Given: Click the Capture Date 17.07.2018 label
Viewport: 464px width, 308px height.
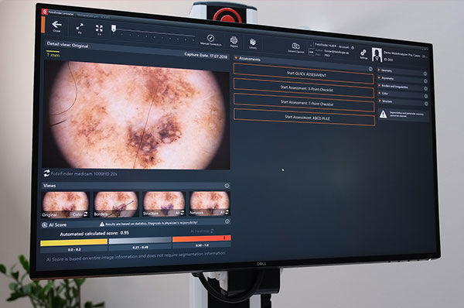Looking at the screenshot, I should 206,55.
